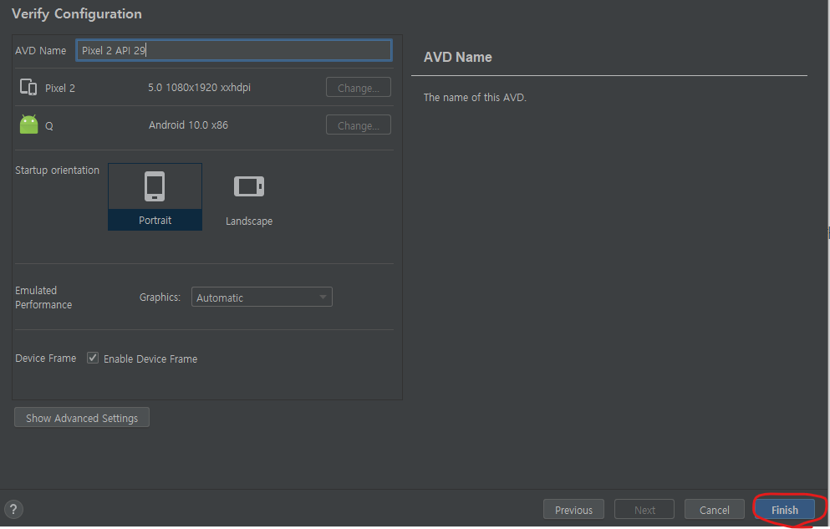Click the 'Android 10.0 x86' text
This screenshot has width=830, height=529.
click(x=188, y=125)
